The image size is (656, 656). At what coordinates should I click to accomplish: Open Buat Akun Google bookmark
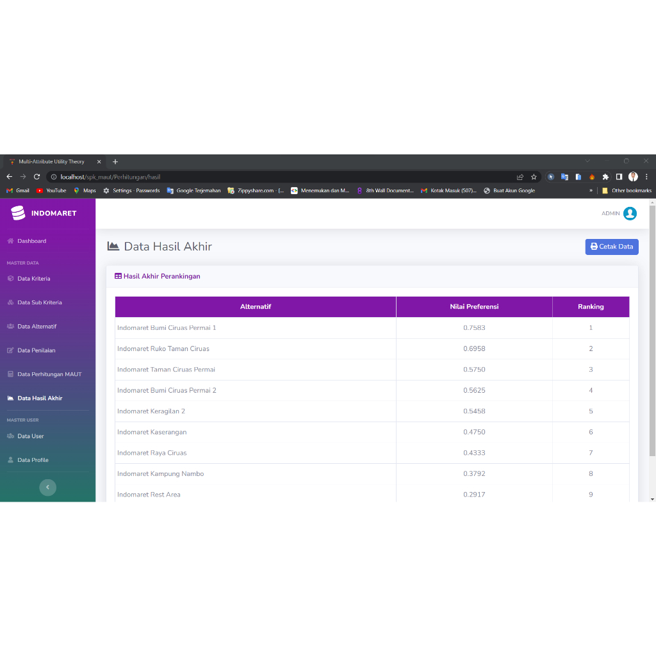509,191
